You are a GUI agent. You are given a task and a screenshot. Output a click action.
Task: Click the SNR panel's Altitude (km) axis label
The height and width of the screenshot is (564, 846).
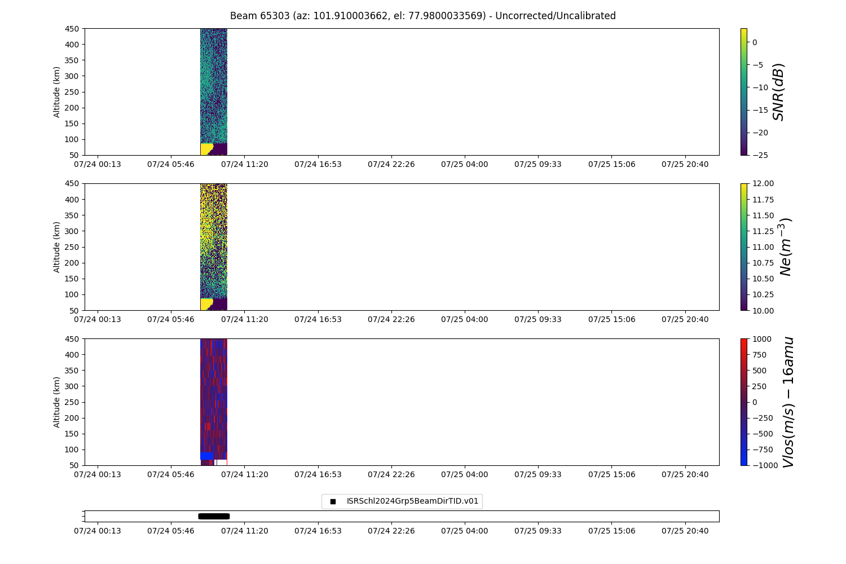(57, 91)
